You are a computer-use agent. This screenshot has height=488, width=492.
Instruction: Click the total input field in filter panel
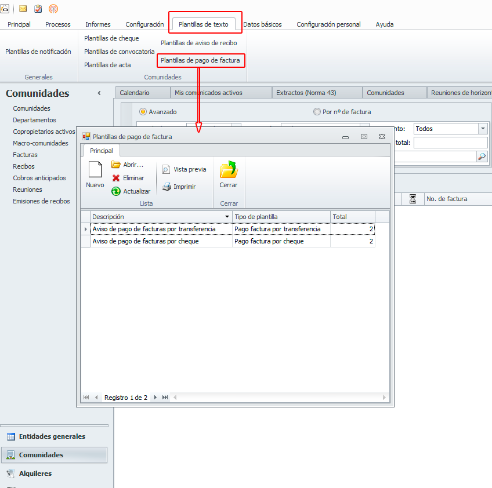tap(451, 143)
